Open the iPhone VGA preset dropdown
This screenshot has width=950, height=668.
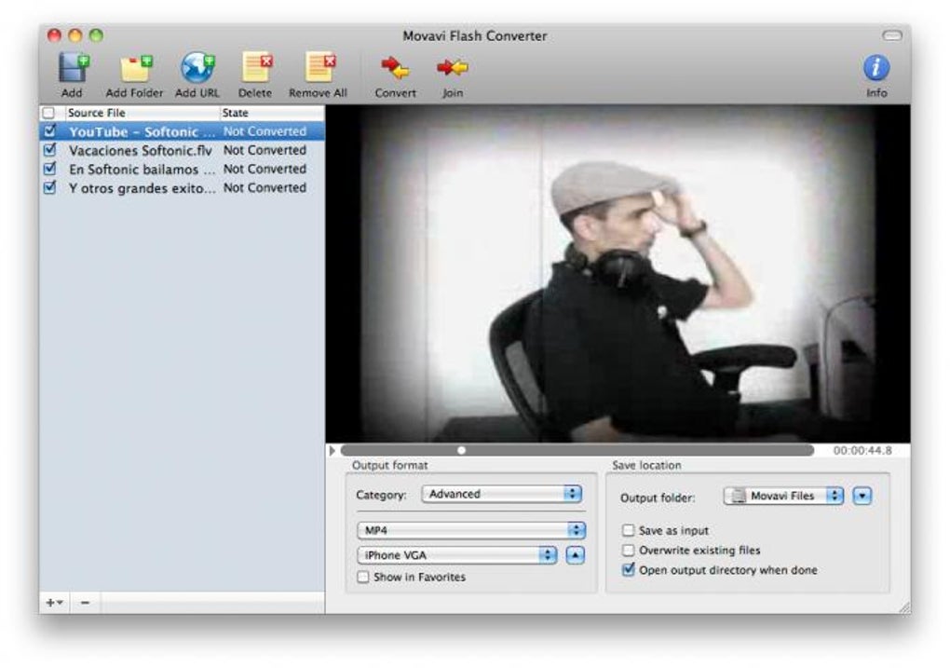(457, 554)
